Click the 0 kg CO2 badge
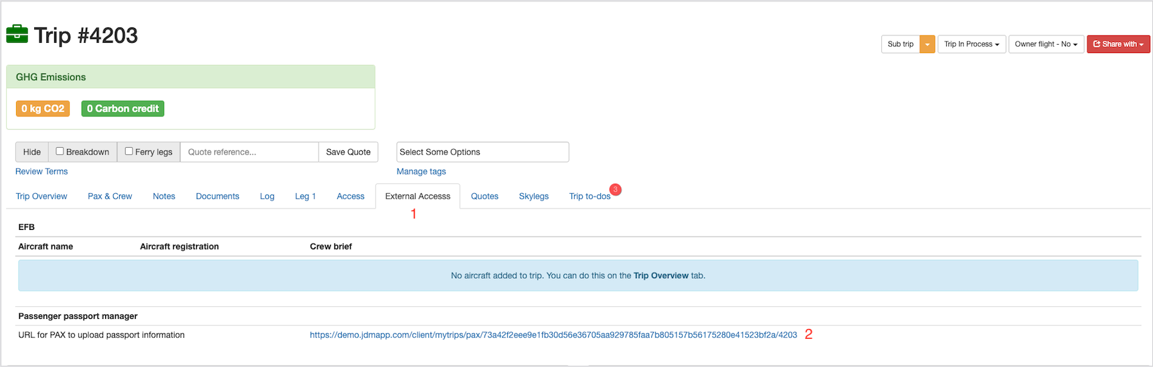This screenshot has width=1153, height=367. [x=43, y=108]
